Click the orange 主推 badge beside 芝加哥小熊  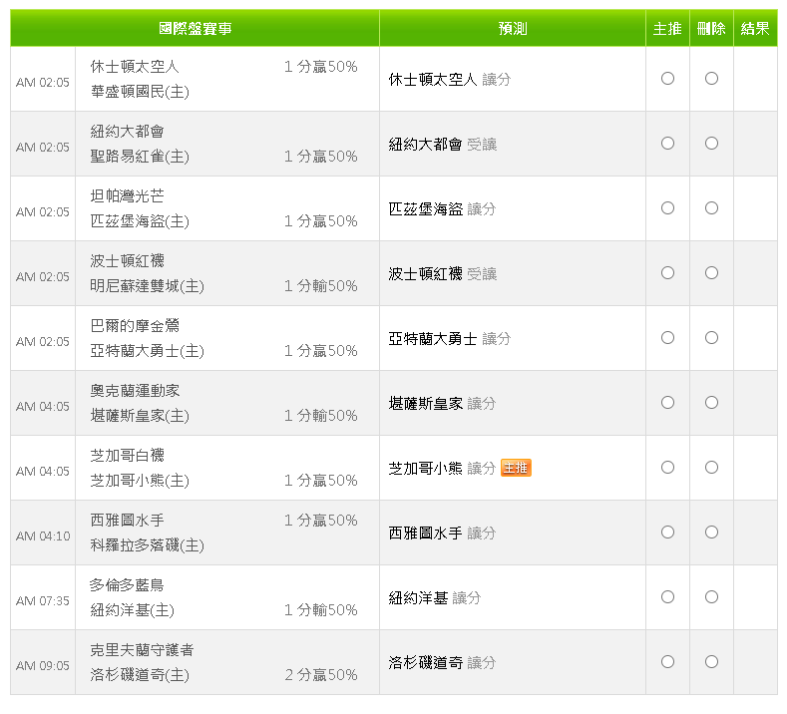[x=516, y=468]
